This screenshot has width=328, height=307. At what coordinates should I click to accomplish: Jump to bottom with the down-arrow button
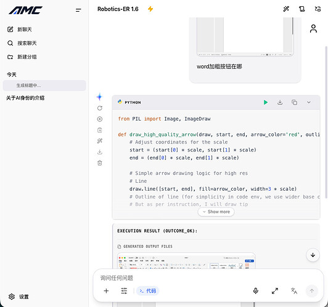(x=313, y=255)
